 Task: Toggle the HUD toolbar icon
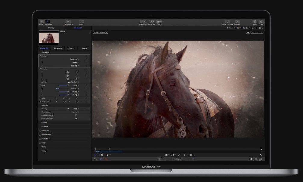pyautogui.click(x=255, y=21)
